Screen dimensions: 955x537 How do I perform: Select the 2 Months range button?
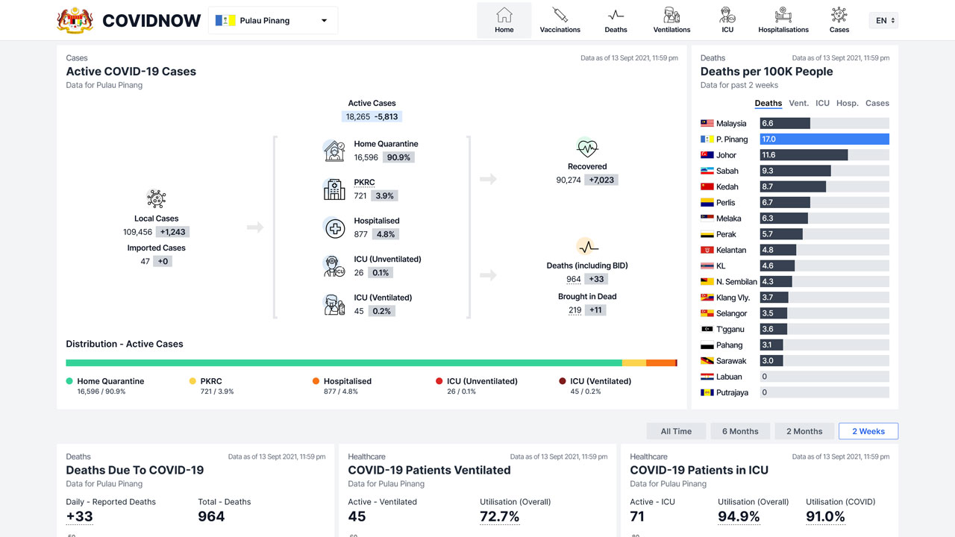click(x=804, y=431)
